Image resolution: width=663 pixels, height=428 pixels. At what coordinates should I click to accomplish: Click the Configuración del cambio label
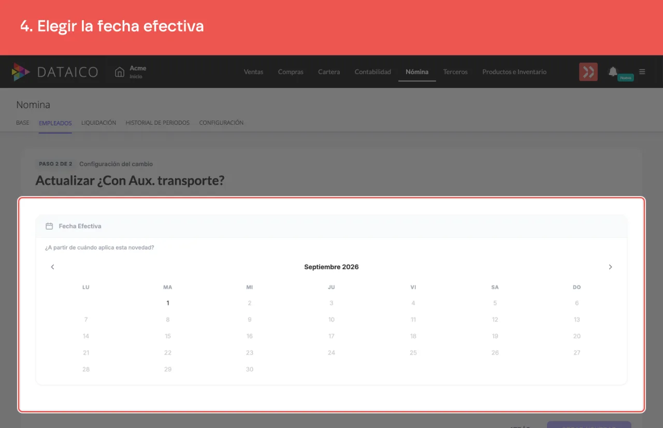tap(116, 164)
